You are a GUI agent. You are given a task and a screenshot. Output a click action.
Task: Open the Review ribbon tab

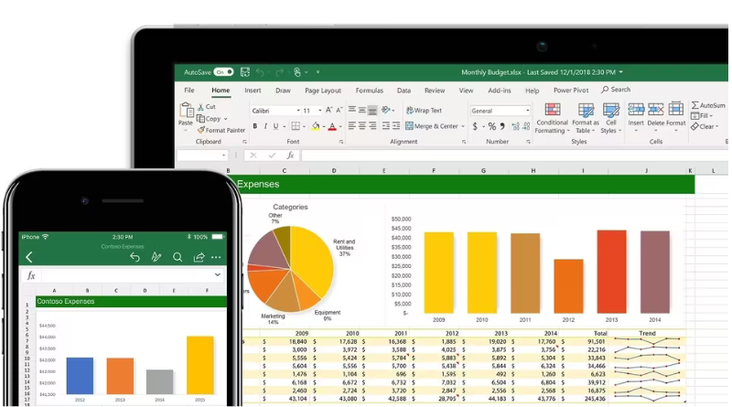click(434, 90)
